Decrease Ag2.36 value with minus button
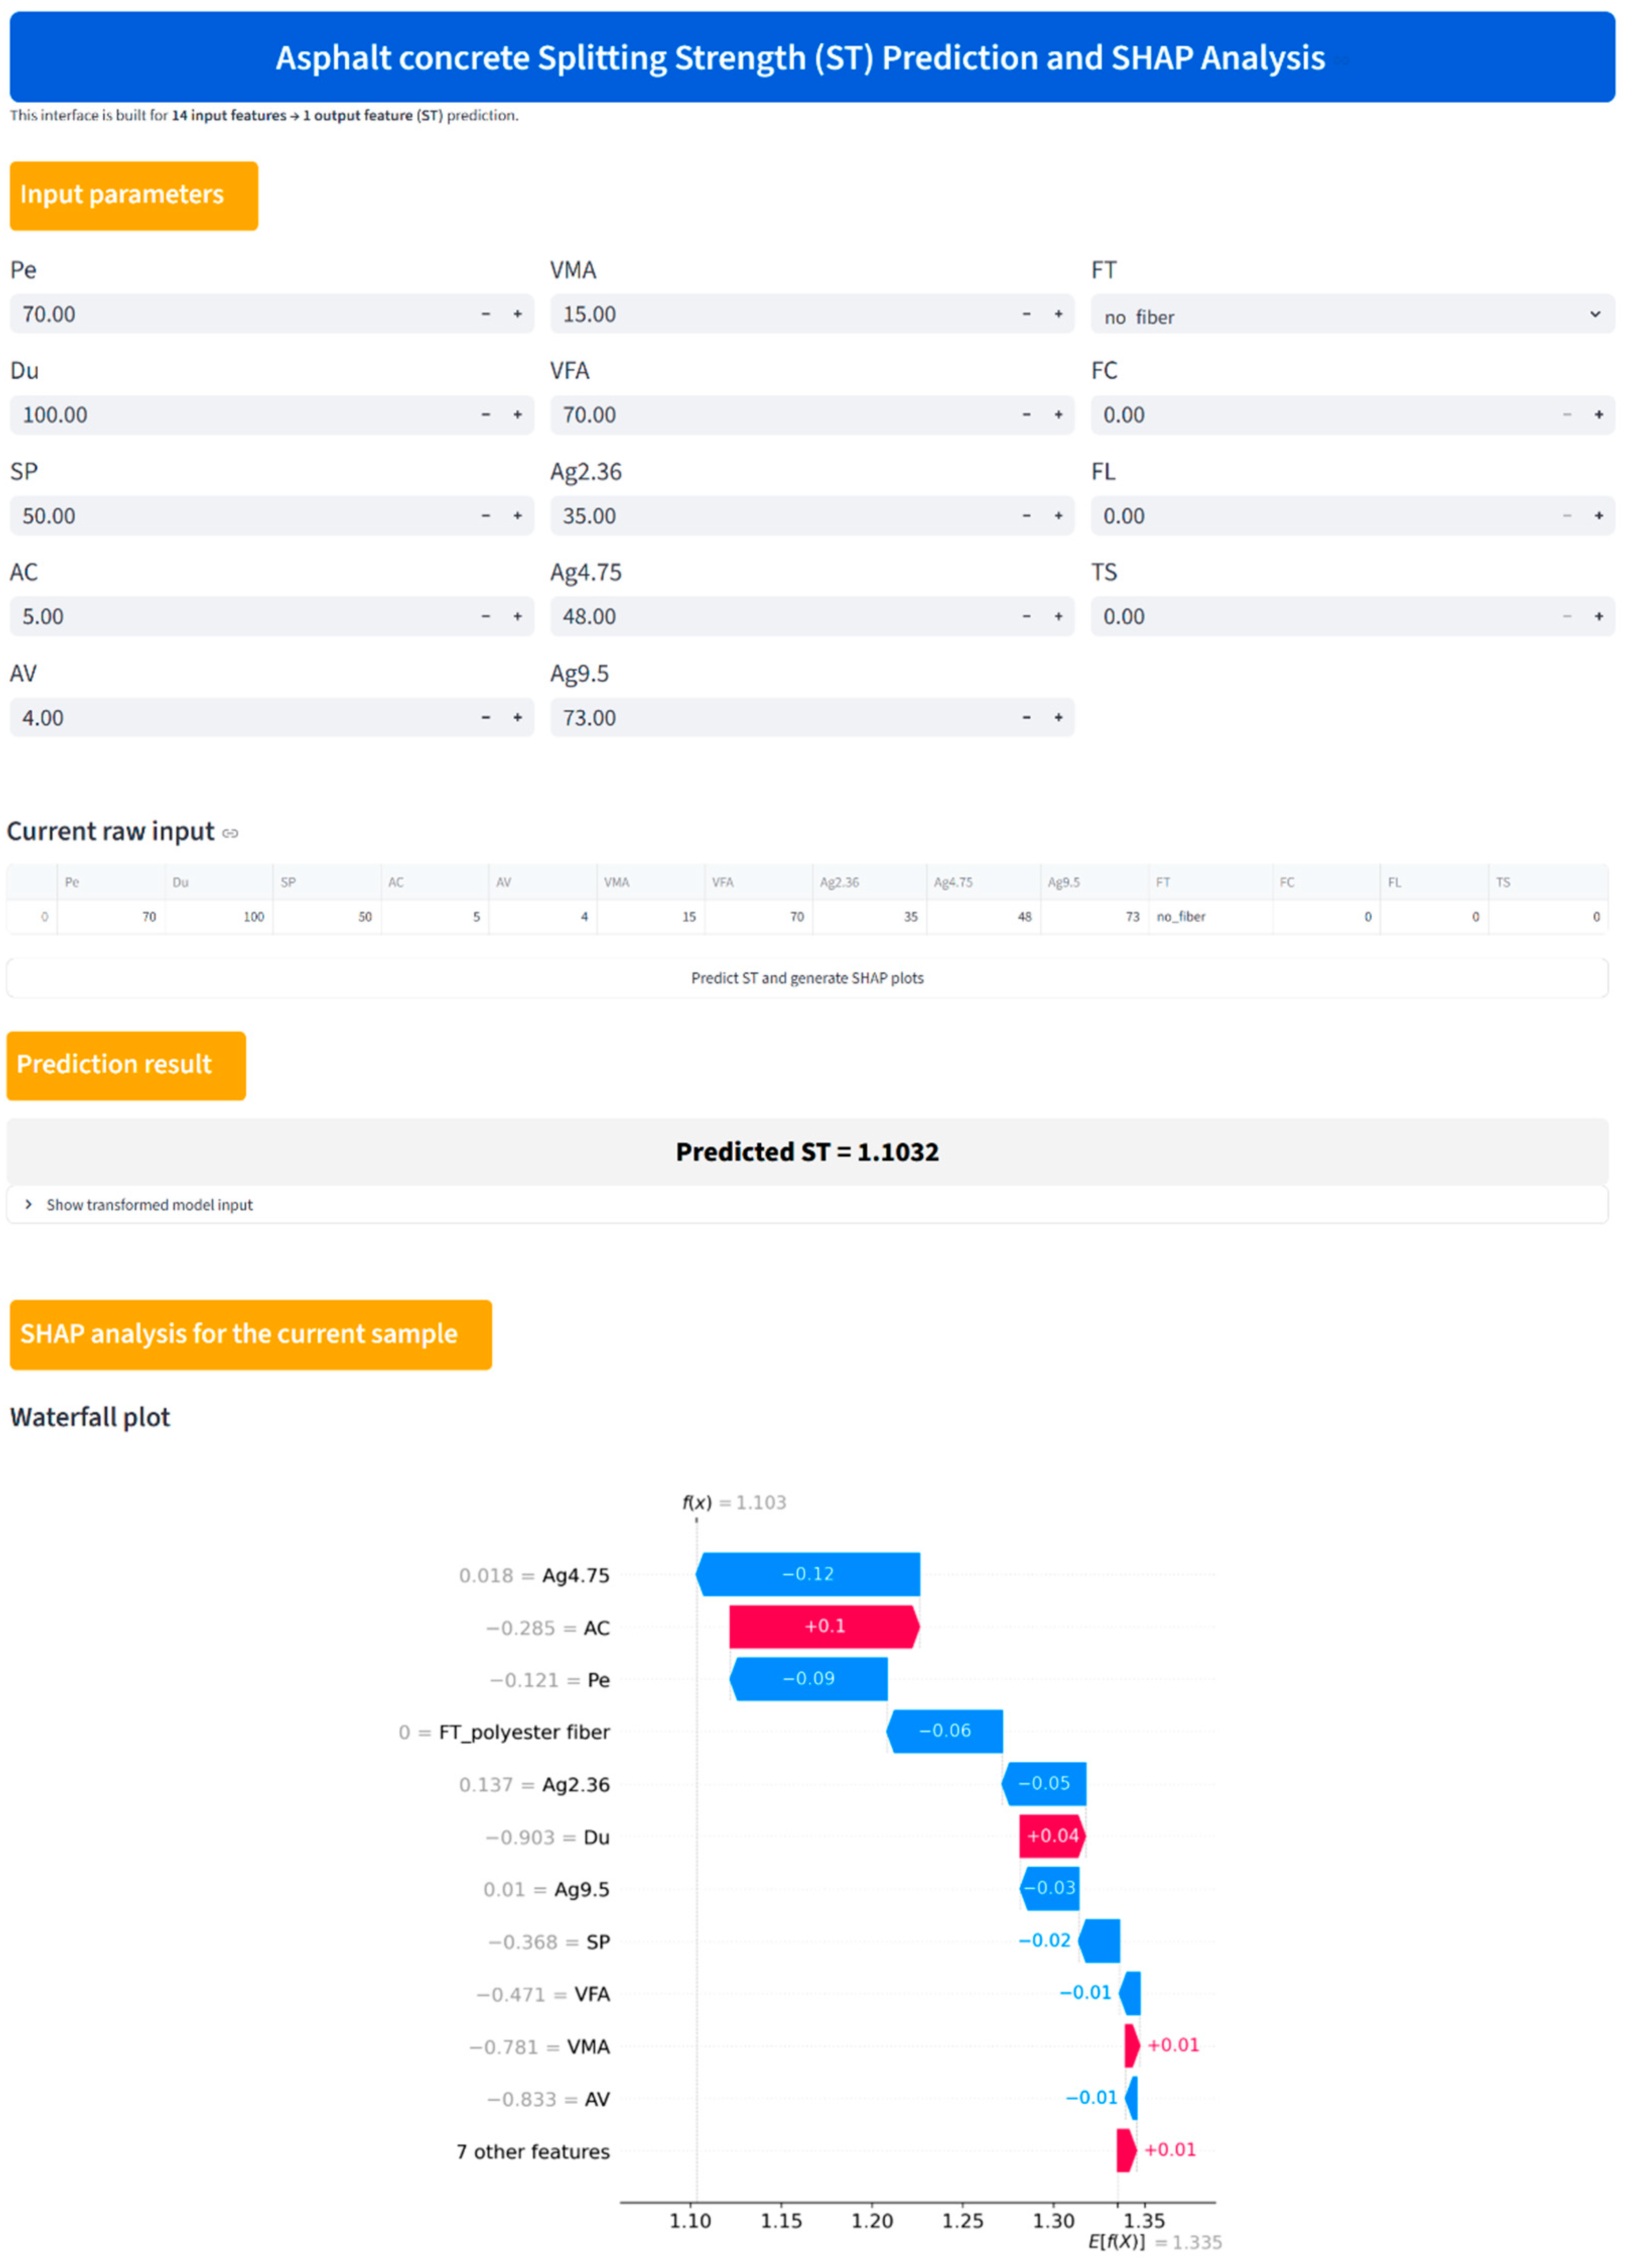The height and width of the screenshot is (2268, 1628). pos(1026,516)
